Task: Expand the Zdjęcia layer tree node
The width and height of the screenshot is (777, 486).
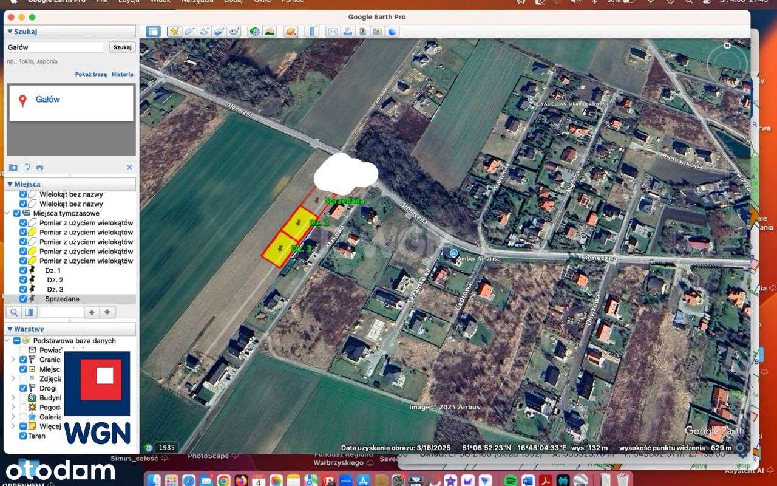Action: click(x=13, y=378)
